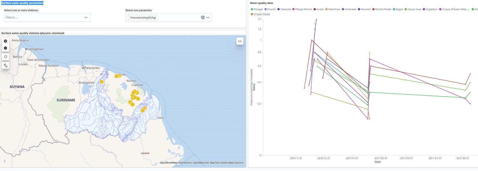Click Paramaribo label on map
This screenshot has height=171, width=478.
click(x=92, y=68)
